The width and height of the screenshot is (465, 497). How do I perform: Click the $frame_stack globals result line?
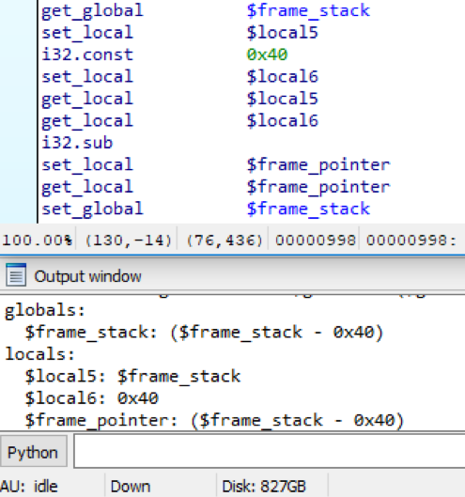(x=204, y=333)
